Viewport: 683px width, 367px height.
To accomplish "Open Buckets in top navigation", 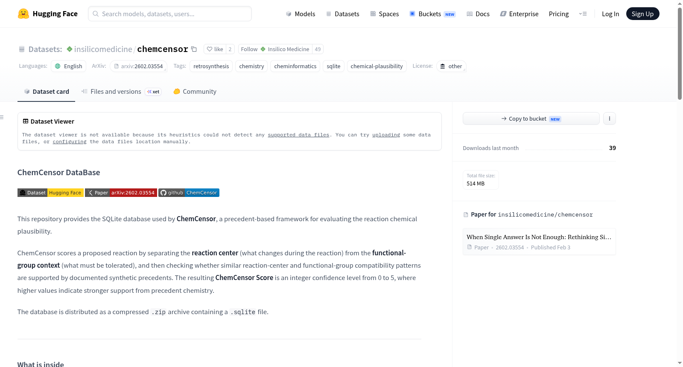I will (432, 14).
